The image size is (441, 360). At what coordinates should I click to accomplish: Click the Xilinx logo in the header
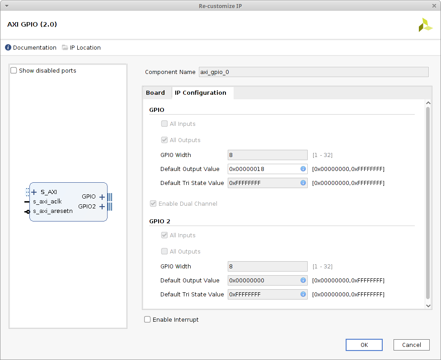(425, 25)
